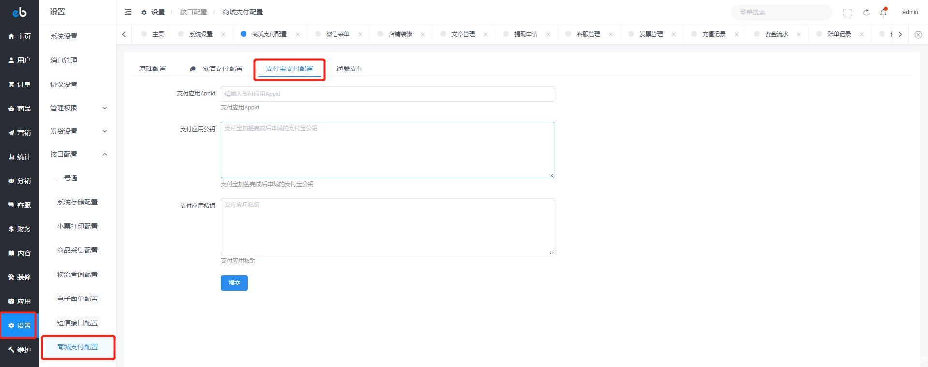Open 维护 in the main sidebar
The height and width of the screenshot is (367, 928).
19,350
